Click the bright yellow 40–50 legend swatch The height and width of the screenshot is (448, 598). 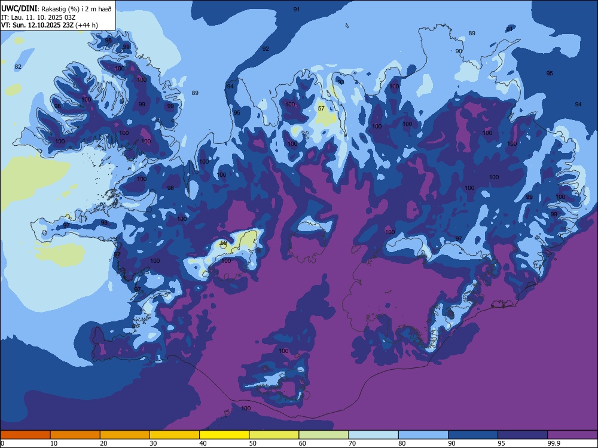coord(224,435)
